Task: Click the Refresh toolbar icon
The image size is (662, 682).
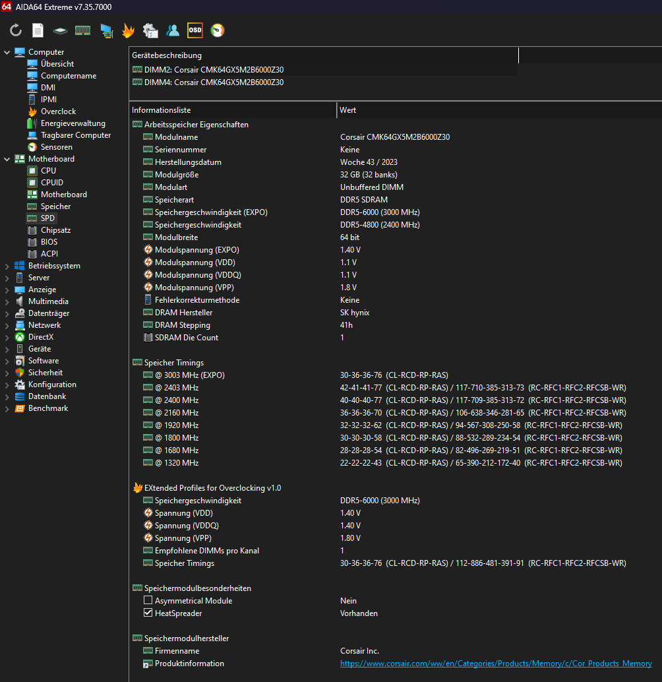Action: (x=16, y=30)
